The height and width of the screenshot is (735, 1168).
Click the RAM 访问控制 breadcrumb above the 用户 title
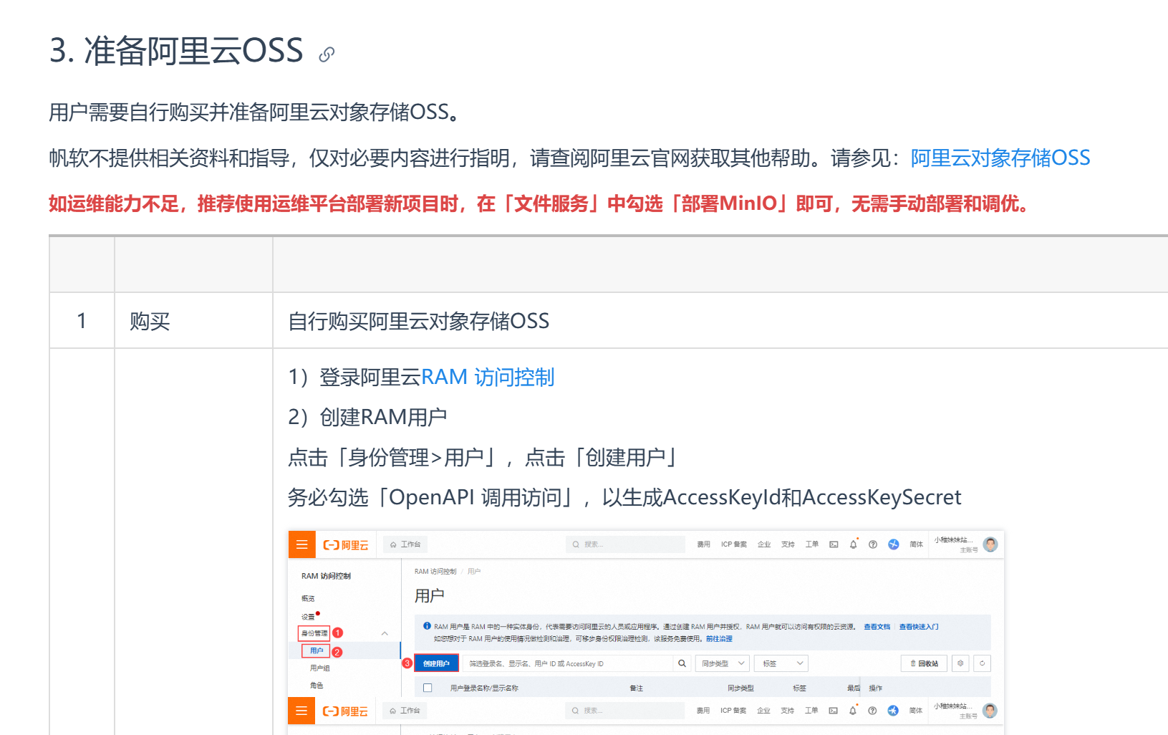(x=435, y=572)
